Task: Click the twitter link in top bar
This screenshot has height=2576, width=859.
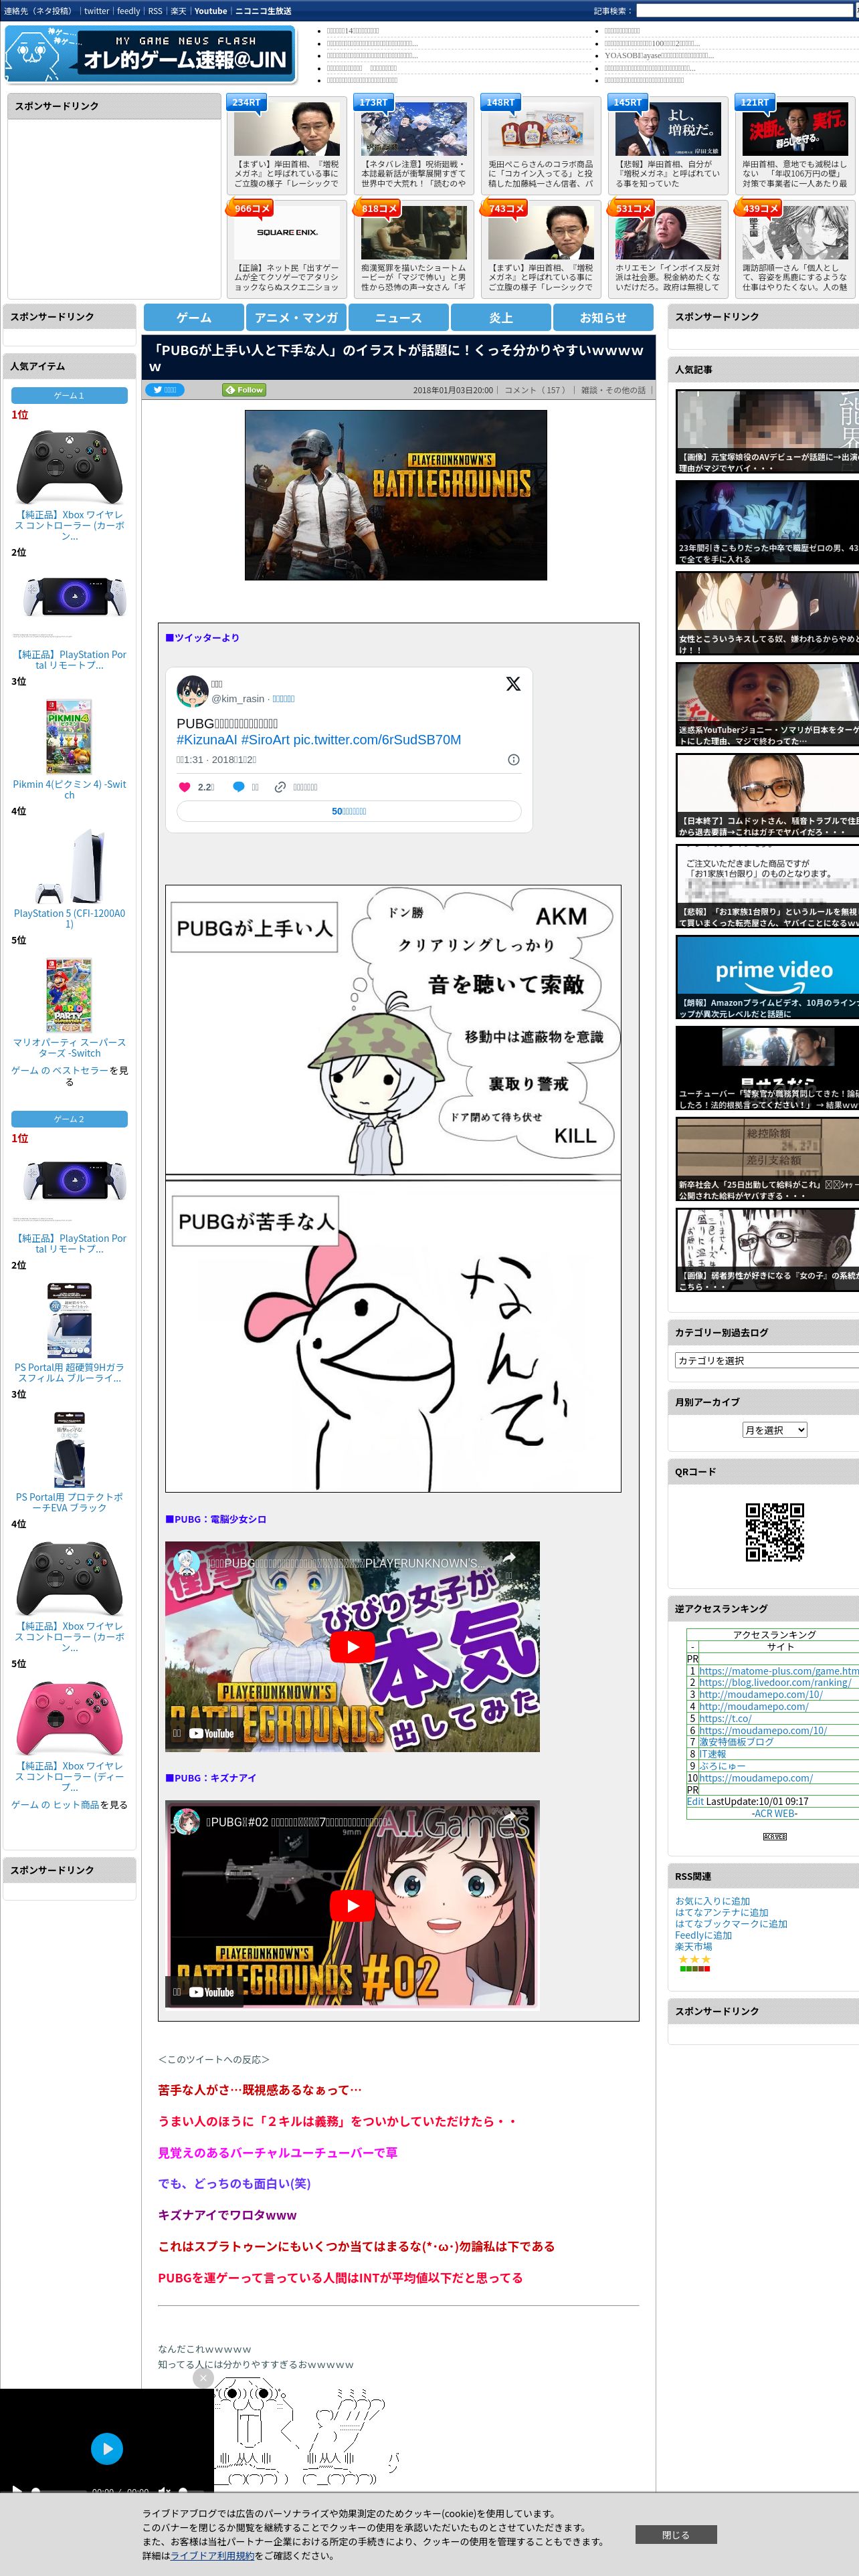Action: click(96, 11)
